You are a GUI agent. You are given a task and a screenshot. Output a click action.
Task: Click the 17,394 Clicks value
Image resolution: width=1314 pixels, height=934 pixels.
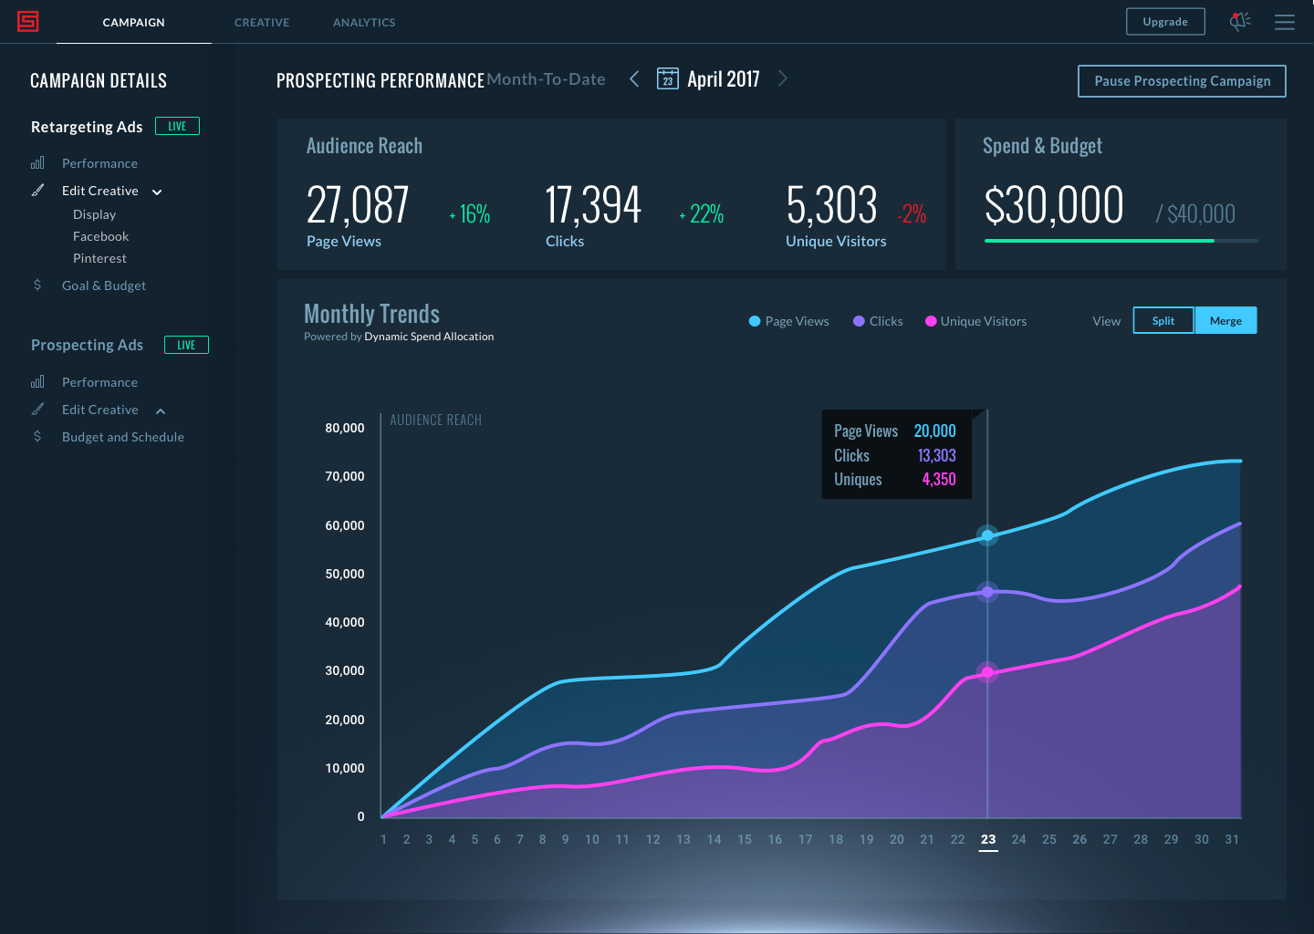[x=593, y=204]
